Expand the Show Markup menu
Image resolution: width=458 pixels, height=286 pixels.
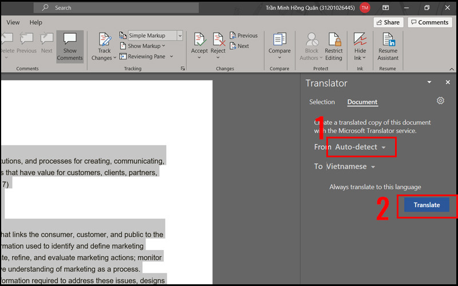146,46
